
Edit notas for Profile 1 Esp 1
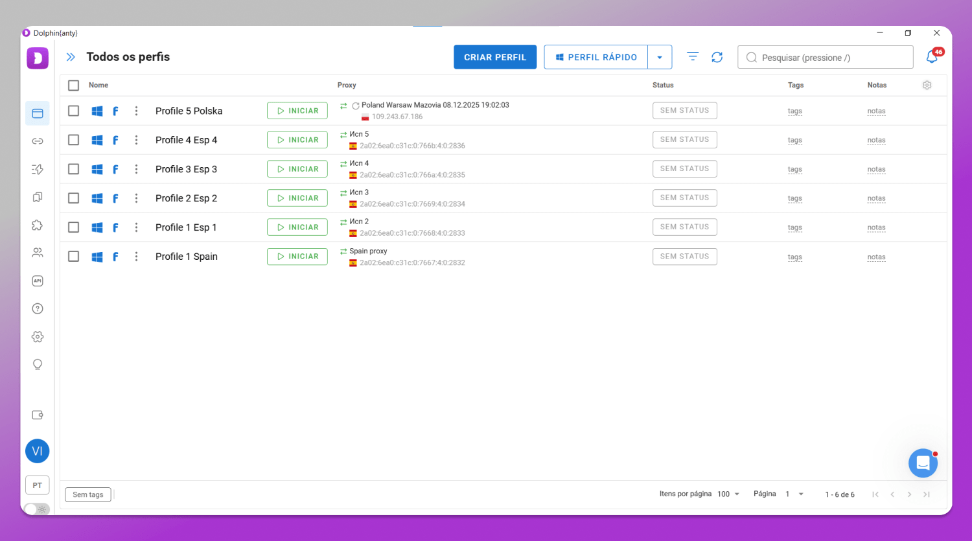[x=876, y=227]
